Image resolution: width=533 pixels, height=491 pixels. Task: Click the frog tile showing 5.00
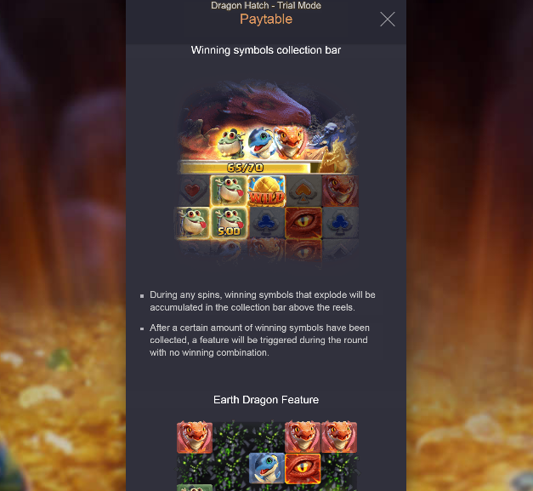tap(230, 223)
